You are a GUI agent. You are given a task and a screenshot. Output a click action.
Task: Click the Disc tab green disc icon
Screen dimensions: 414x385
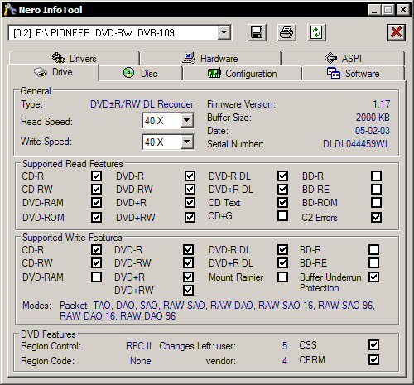click(x=128, y=73)
